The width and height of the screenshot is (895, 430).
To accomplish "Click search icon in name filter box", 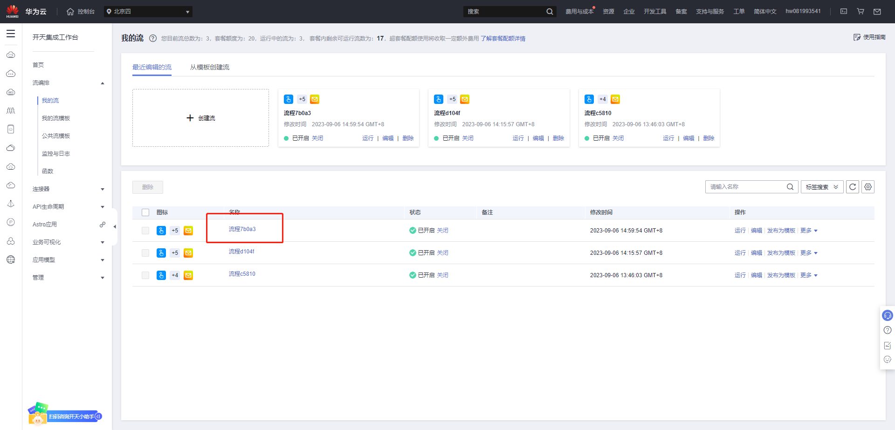I will (790, 187).
